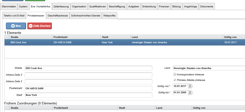Open the Sofortnachrichten-Dienste subtab
Screen dimensions: 245x112
(x=86, y=16)
